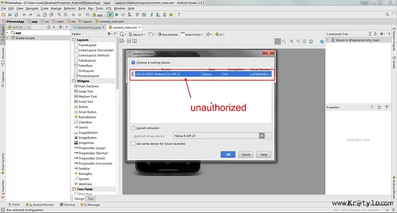Click the Back navigation arrow
The image size is (397, 213).
coord(73,15)
